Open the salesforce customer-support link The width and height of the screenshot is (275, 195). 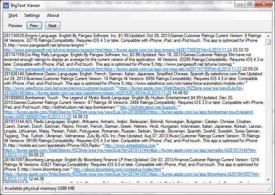tap(60, 88)
